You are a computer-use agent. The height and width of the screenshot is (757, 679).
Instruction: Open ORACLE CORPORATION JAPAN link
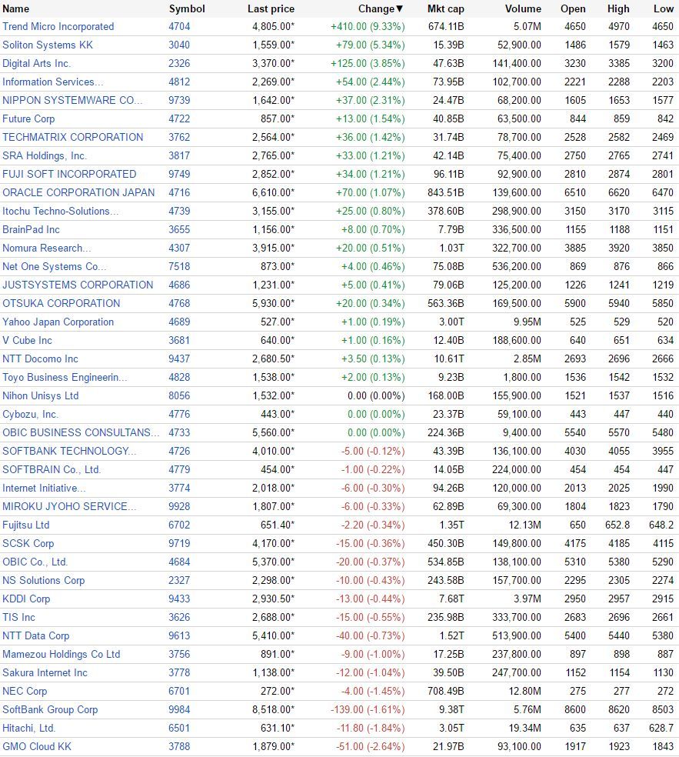pos(78,192)
